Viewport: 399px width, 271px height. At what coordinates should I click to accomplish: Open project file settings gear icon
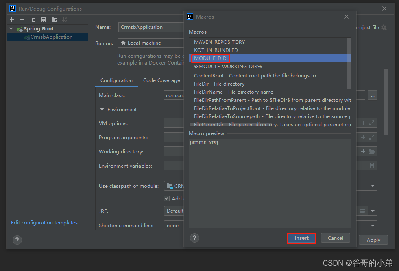[384, 28]
